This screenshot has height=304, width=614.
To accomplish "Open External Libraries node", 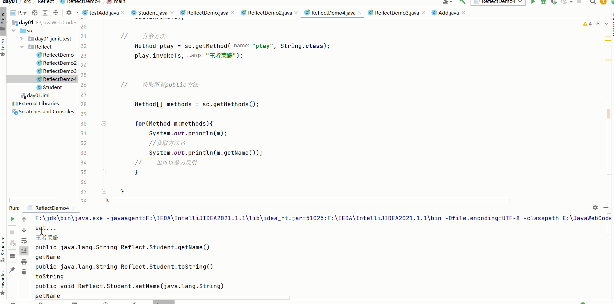I will tap(36, 103).
